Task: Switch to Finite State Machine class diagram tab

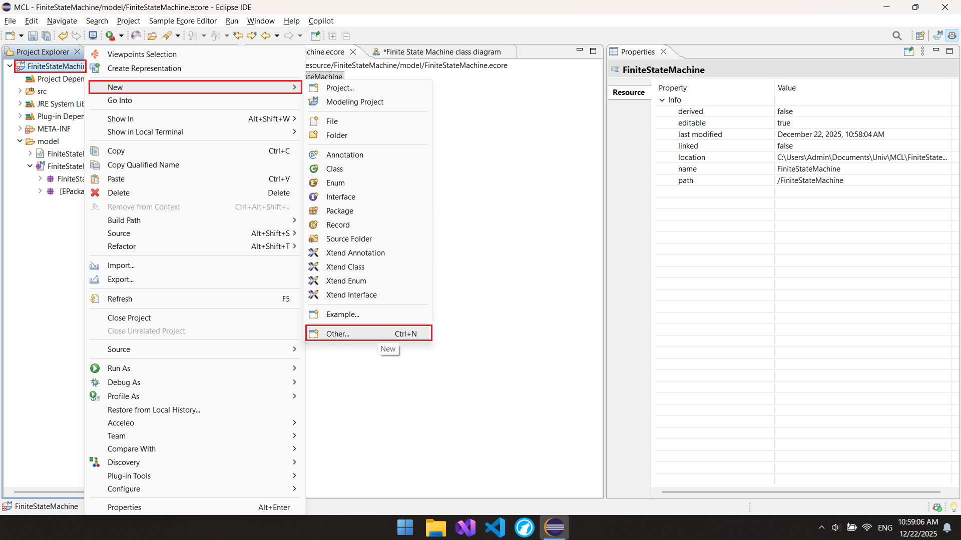Action: [x=441, y=52]
